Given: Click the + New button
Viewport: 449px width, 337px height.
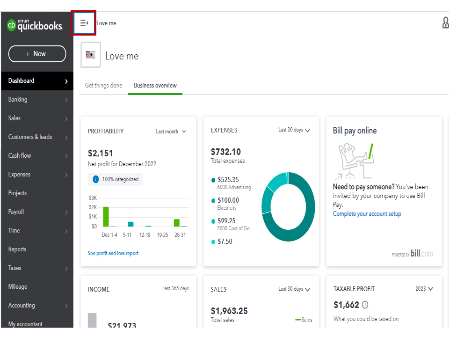Looking at the screenshot, I should [x=37, y=54].
